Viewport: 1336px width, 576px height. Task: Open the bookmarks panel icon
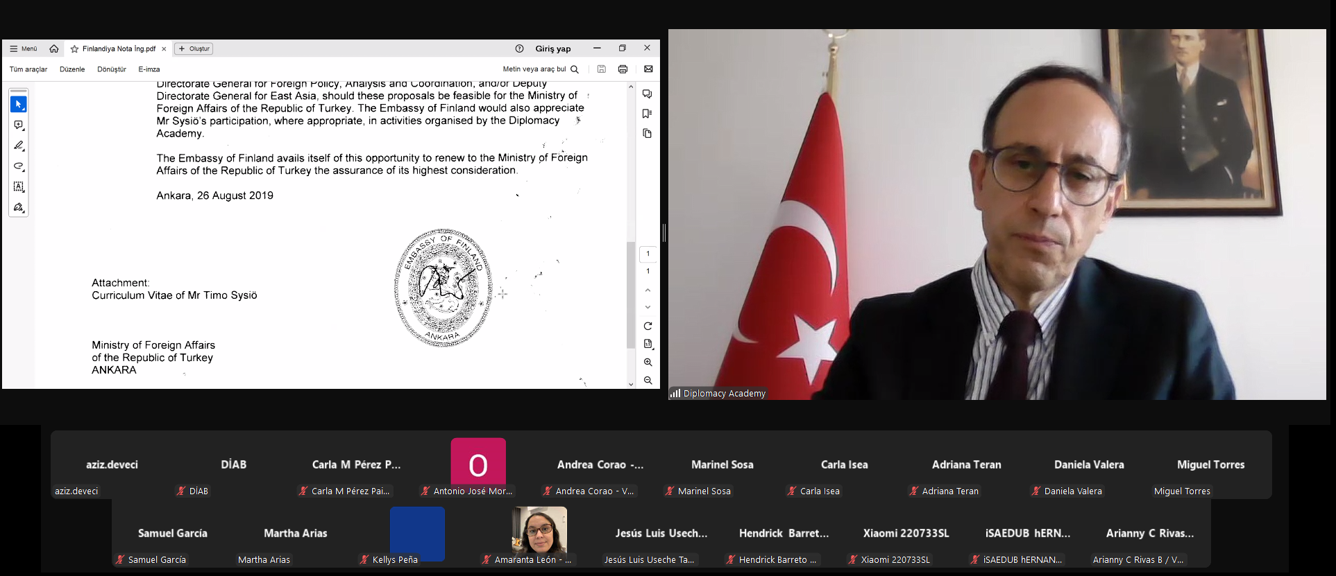(x=647, y=114)
